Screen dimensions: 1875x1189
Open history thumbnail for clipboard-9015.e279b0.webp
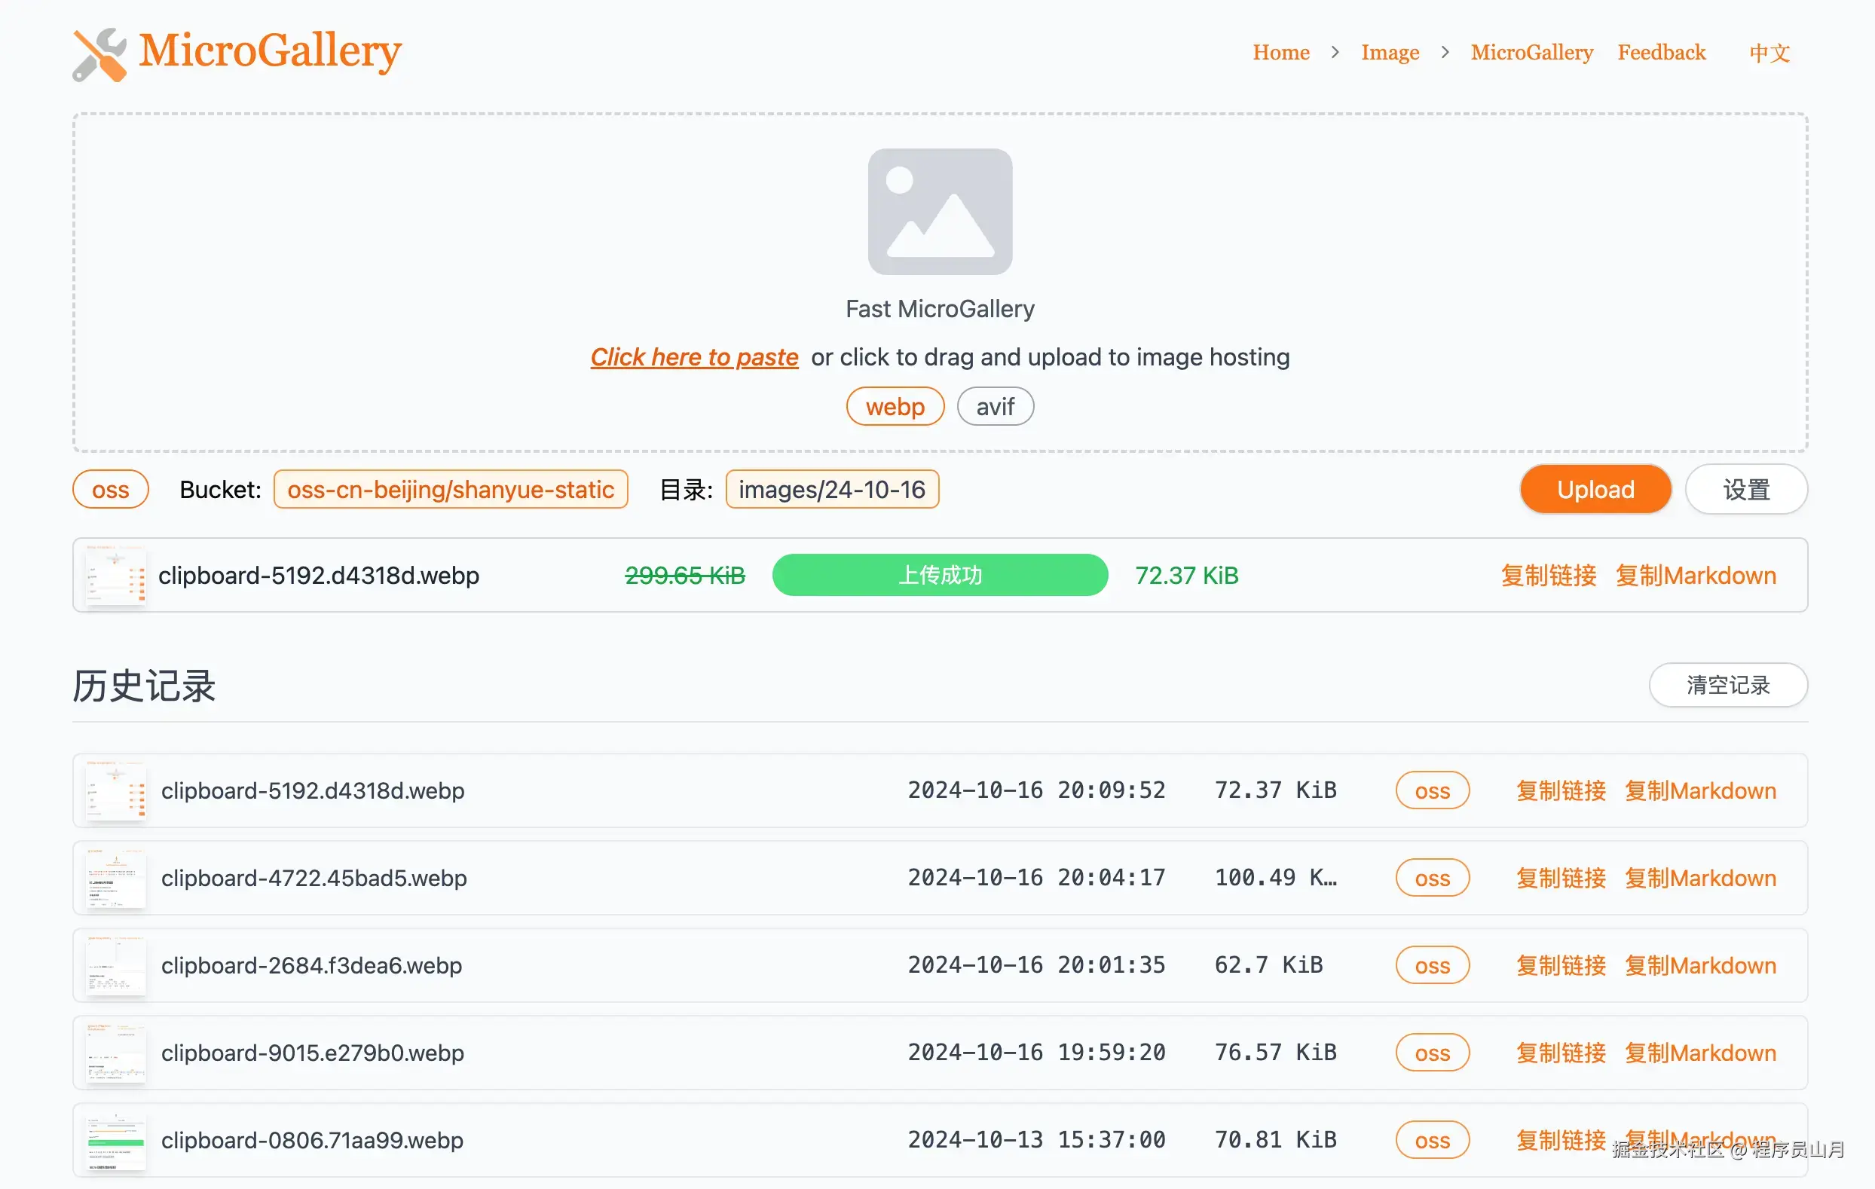(x=116, y=1053)
